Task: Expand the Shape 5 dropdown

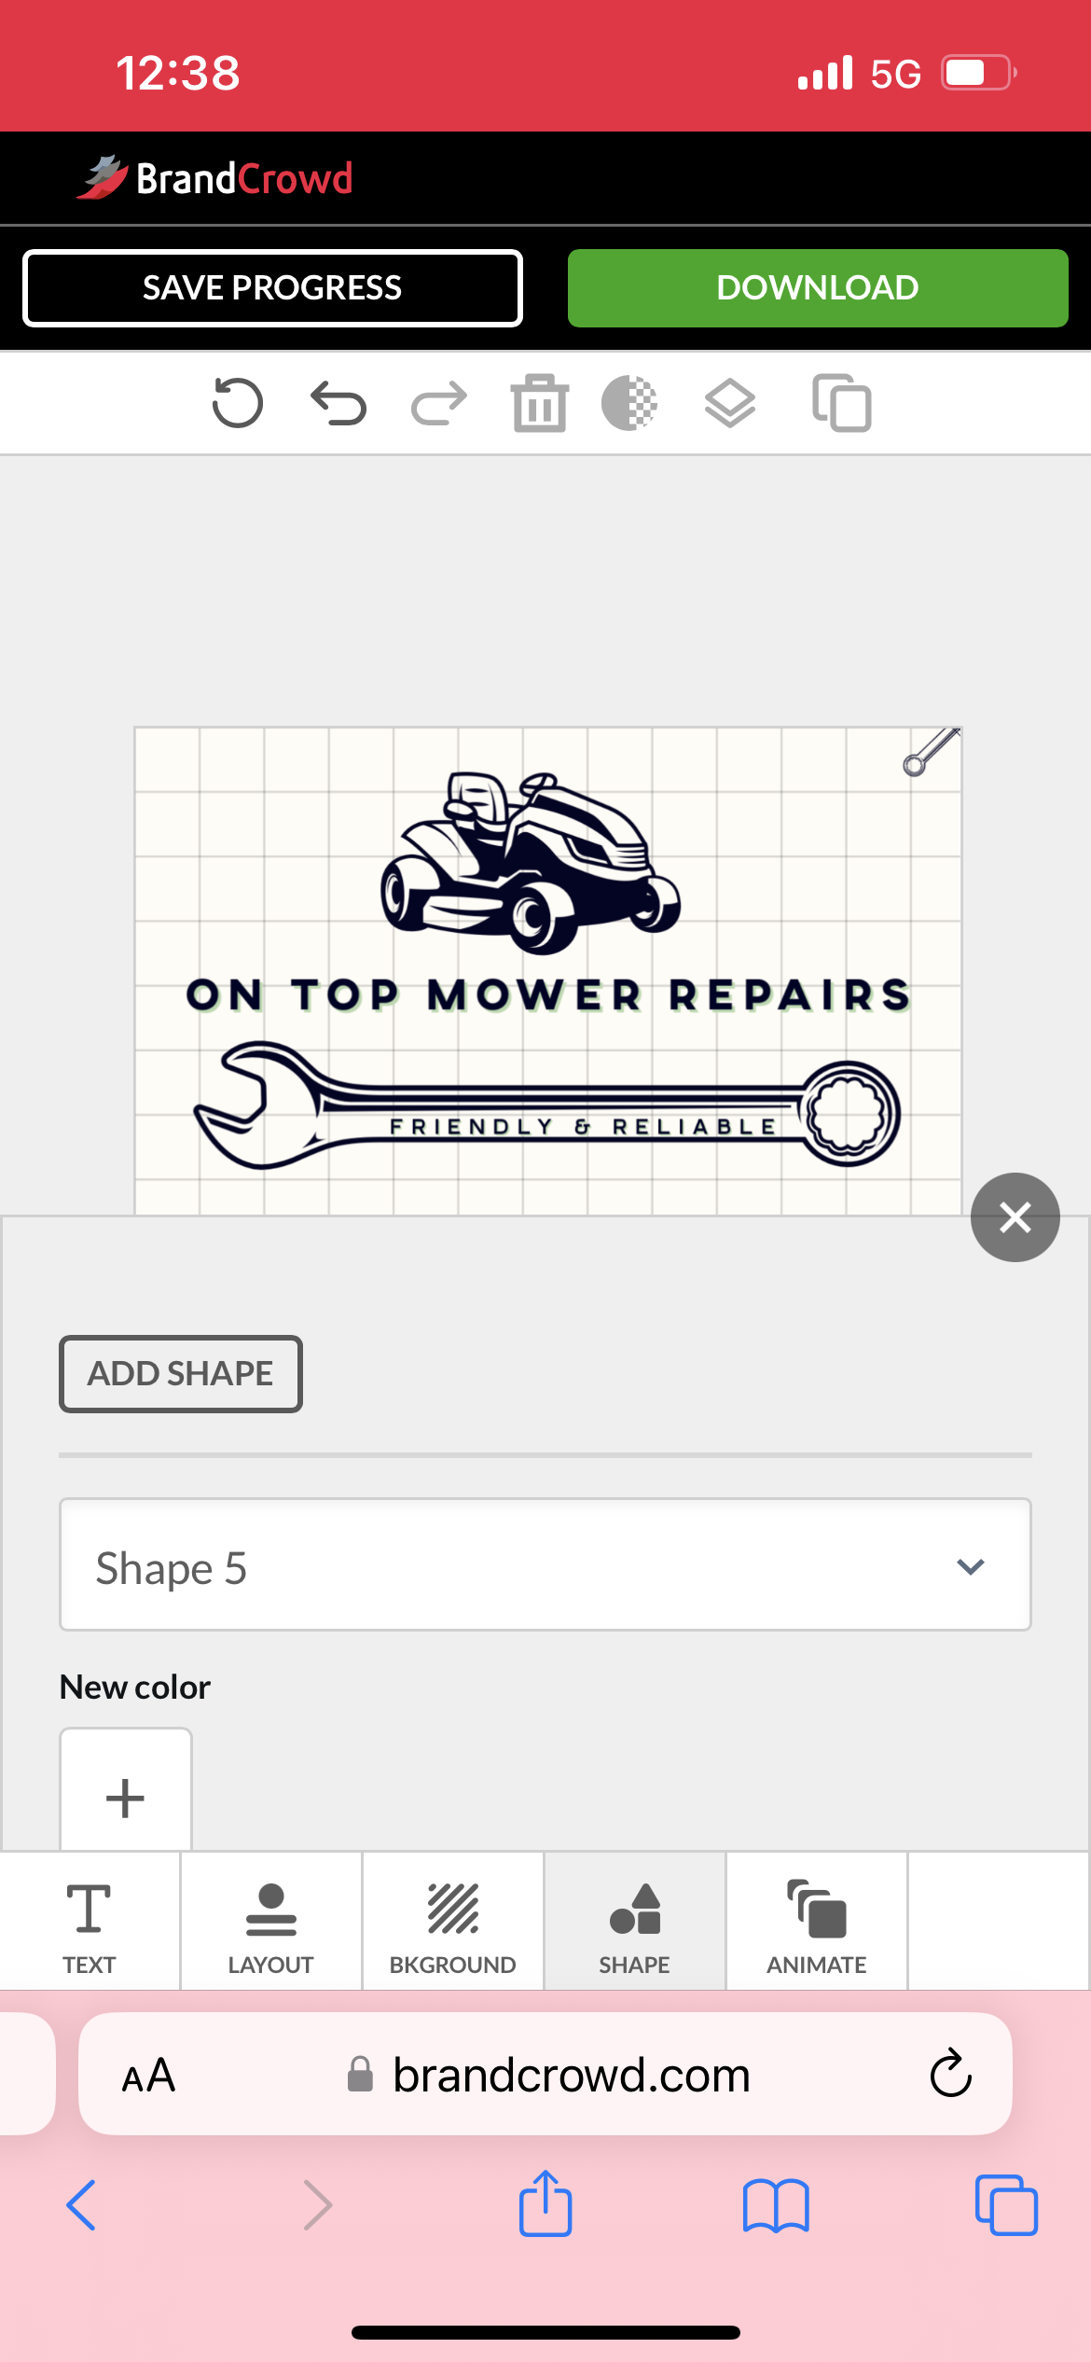Action: coord(545,1565)
